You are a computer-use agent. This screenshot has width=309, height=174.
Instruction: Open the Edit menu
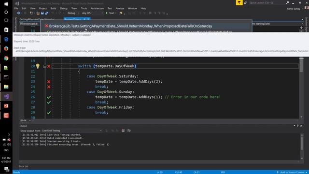[24, 9]
